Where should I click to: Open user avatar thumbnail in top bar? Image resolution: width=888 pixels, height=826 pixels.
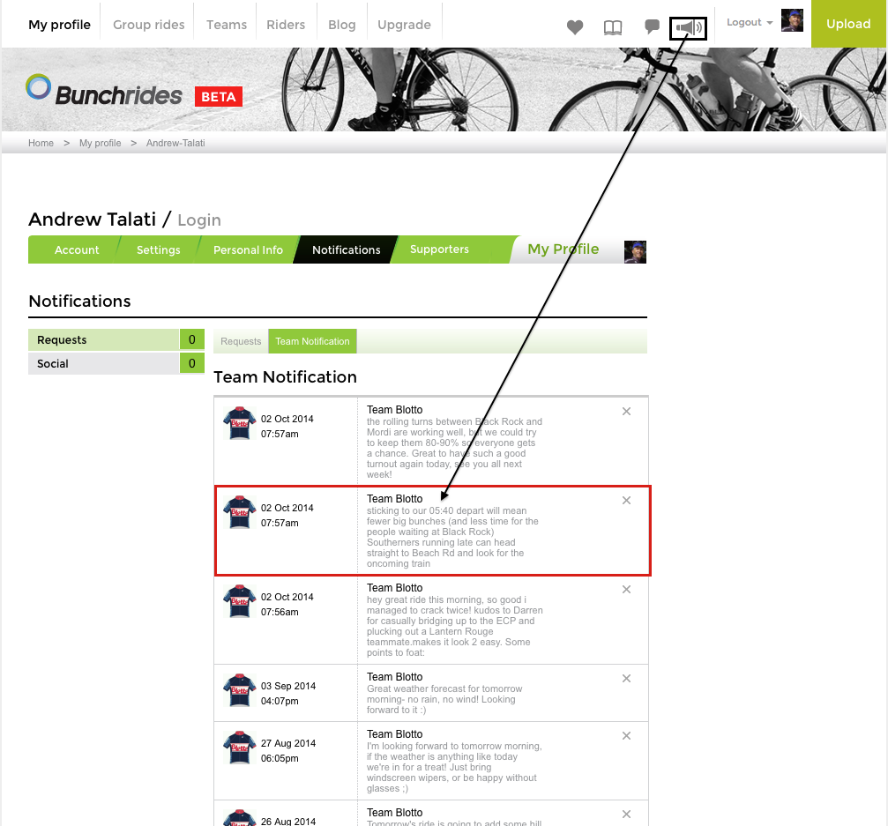point(792,20)
